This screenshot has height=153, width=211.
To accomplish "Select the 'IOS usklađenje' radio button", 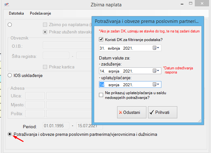I will click(x=10, y=76).
